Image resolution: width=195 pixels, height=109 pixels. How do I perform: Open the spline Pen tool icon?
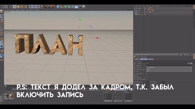[62, 7]
